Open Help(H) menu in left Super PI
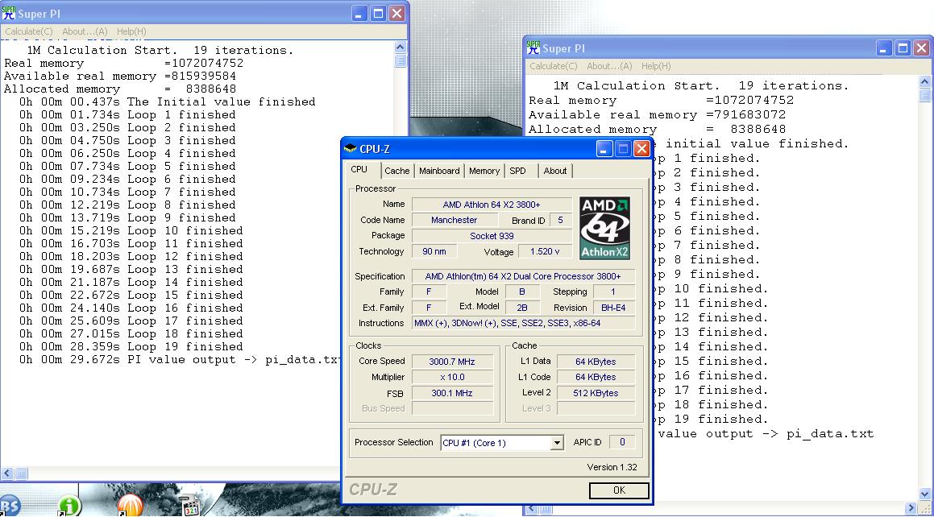Screen dimensions: 934x517 pos(131,31)
